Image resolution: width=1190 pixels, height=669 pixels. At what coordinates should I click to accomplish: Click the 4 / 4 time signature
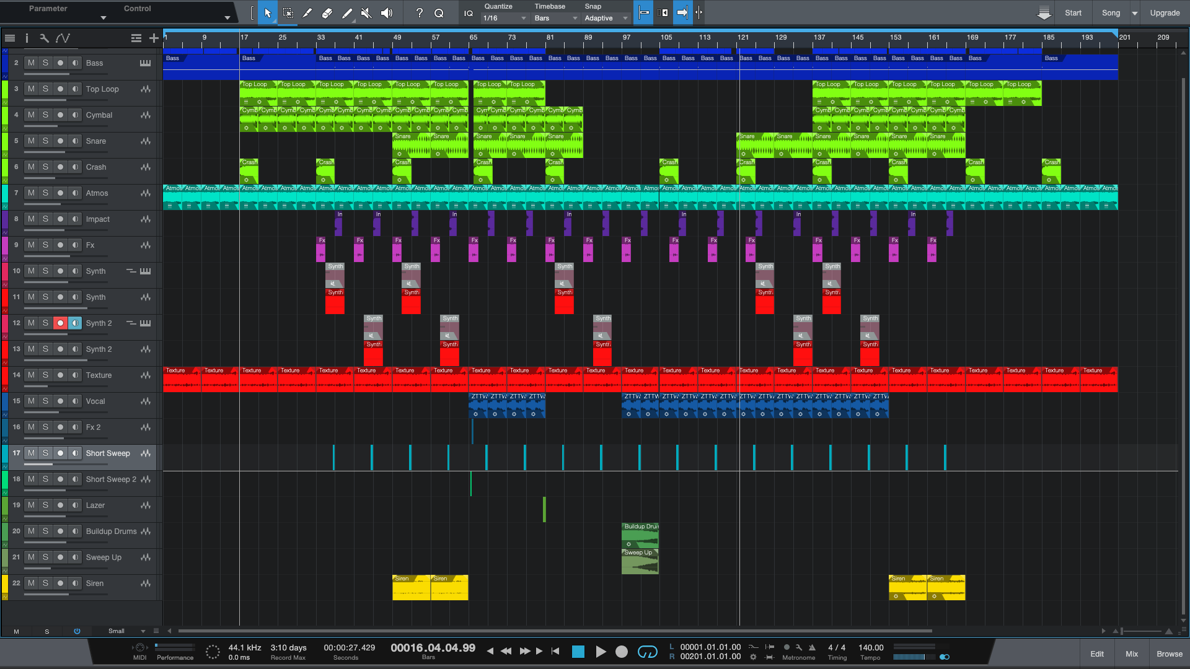coord(837,648)
